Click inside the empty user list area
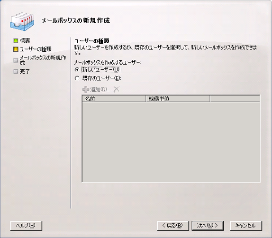 click(x=171, y=142)
